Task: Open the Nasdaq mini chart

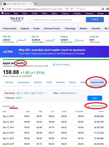Action: pyautogui.click(x=79, y=41)
